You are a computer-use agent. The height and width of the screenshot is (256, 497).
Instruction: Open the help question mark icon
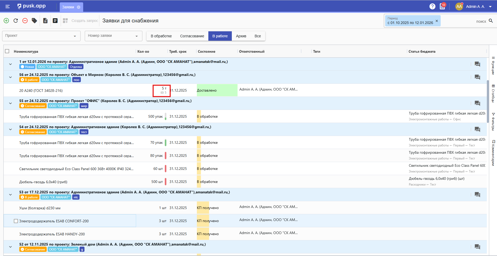(x=432, y=7)
